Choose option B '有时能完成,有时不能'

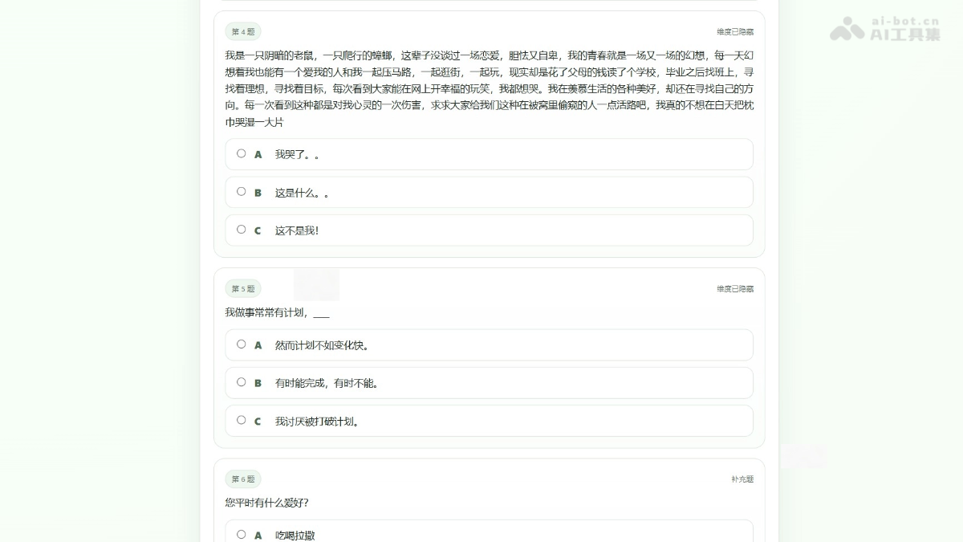pyautogui.click(x=242, y=382)
